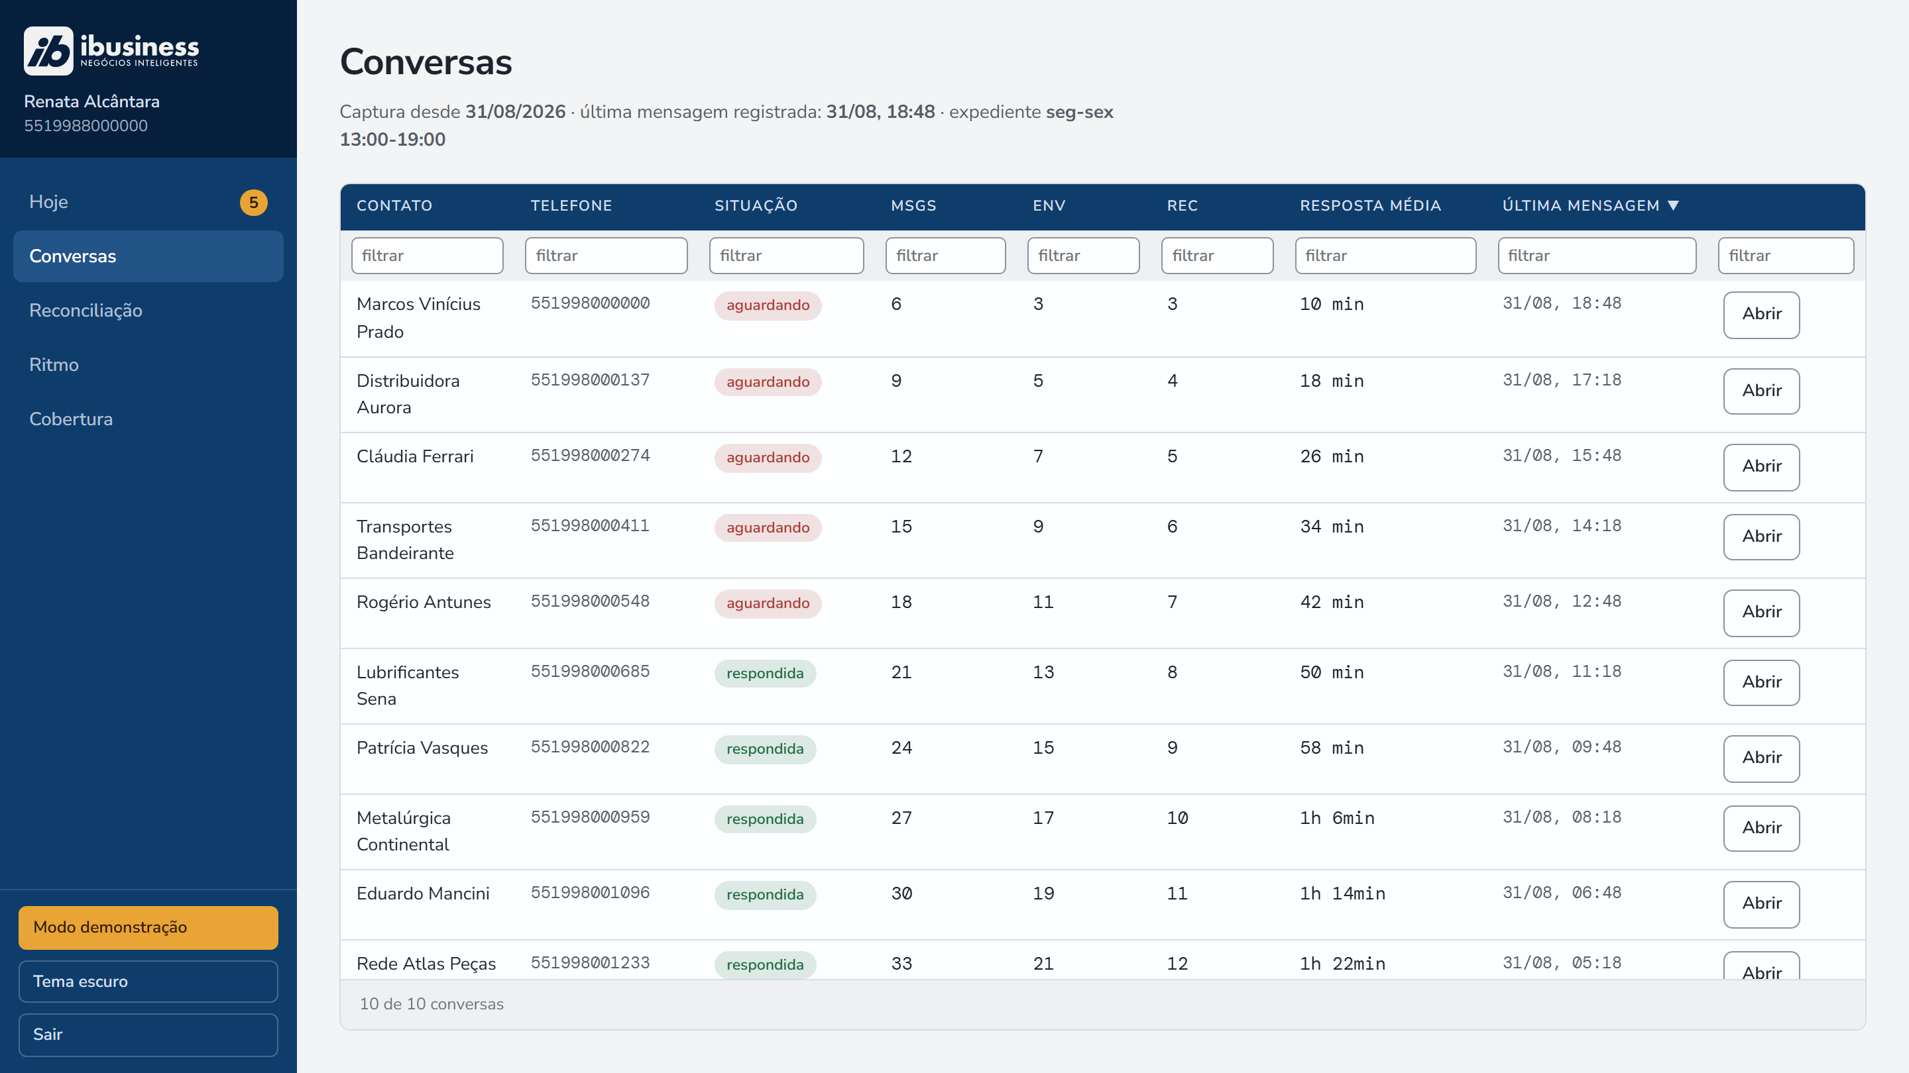Click aguardando badge for Cláudia Ferrari
Viewport: 1909px width, 1073px height.
pos(768,458)
